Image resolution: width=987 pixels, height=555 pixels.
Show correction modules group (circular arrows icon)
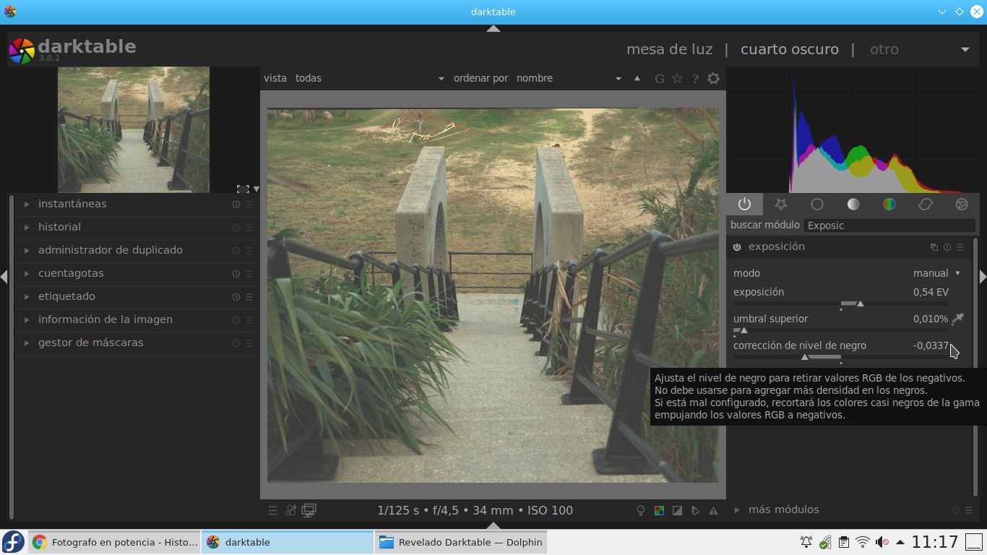click(x=925, y=205)
